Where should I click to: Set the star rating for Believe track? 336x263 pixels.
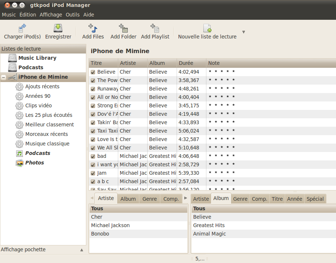tap(221, 72)
